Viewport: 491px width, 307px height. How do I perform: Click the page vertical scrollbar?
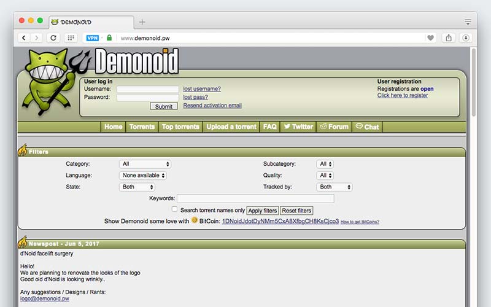tap(473, 82)
